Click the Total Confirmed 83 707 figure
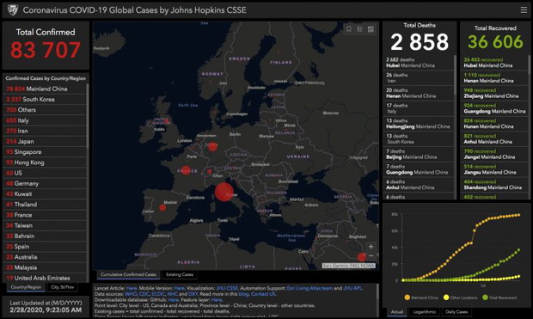 [x=46, y=50]
